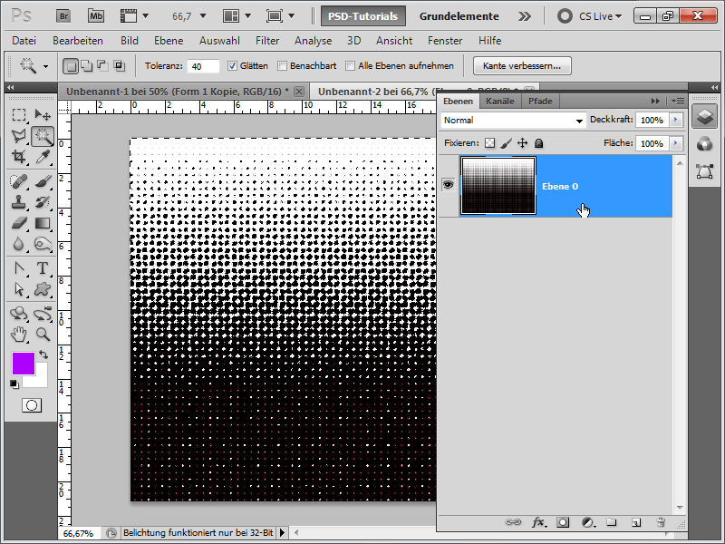Launch Mini Bridge from top bar
Screen dimensions: 725x544
coord(96,16)
